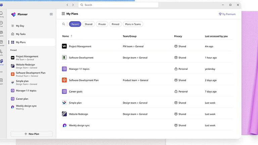Click the Privacy column header
The height and width of the screenshot is (145, 258).
coord(178,36)
